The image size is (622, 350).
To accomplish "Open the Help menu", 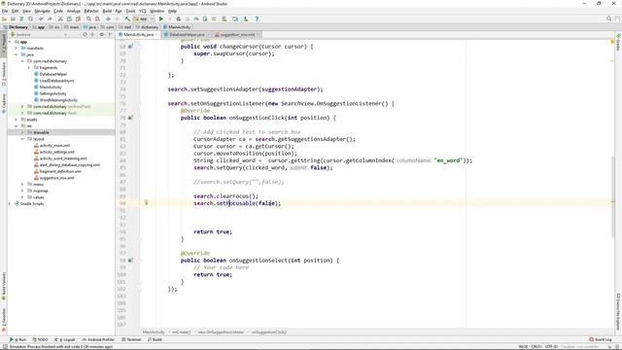I will [x=173, y=11].
